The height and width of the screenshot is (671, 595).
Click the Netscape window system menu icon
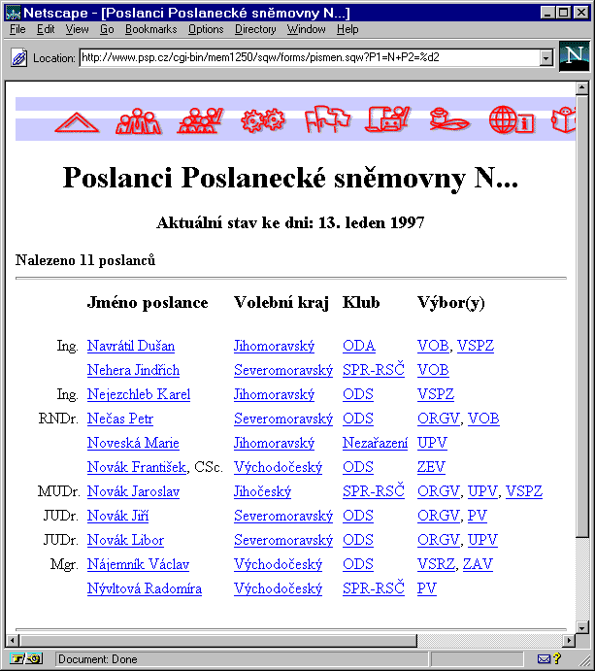pyautogui.click(x=13, y=13)
